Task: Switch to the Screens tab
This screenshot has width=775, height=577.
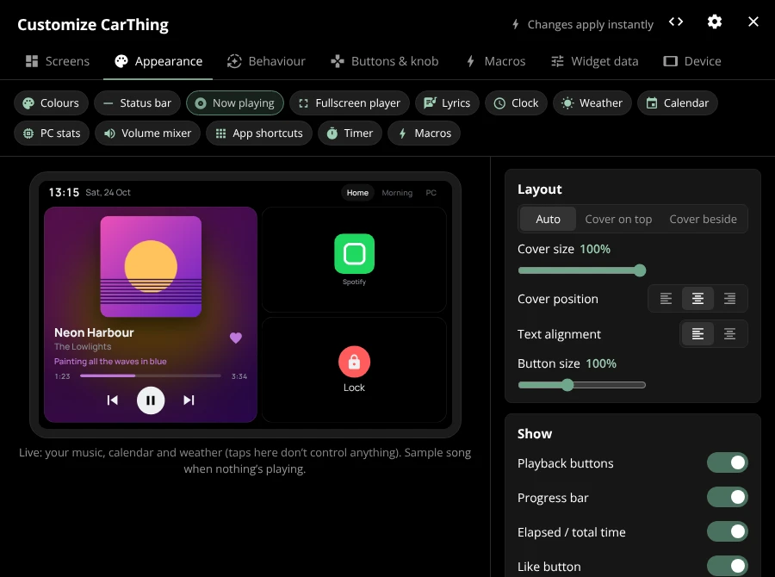Action: (x=58, y=61)
